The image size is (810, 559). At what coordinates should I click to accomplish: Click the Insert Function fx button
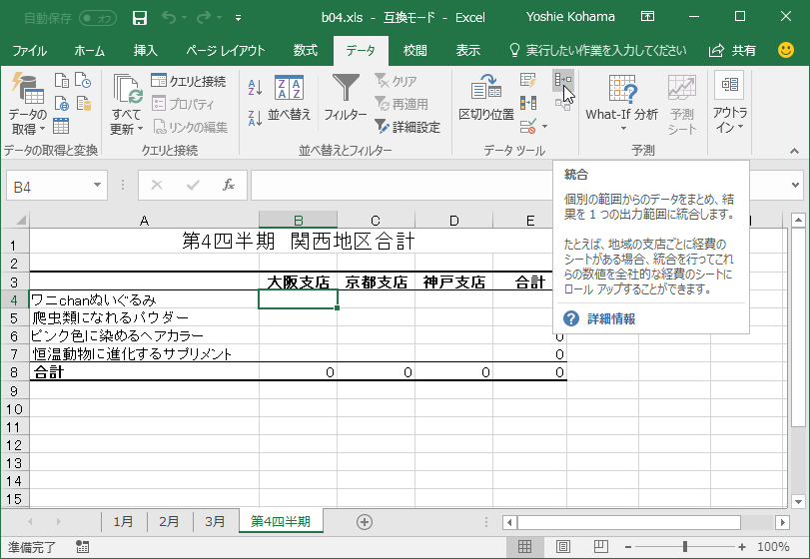pos(229,185)
